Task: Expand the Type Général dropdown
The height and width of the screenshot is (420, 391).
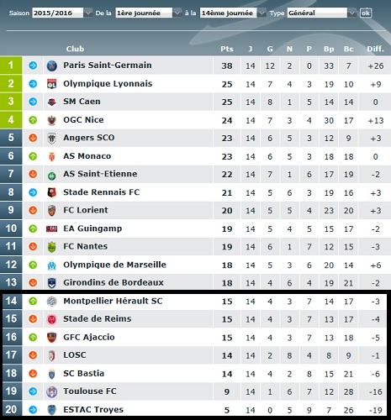Action: 322,13
